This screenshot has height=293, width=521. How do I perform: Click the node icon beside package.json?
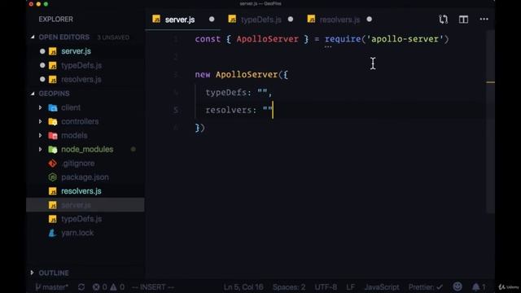[52, 177]
